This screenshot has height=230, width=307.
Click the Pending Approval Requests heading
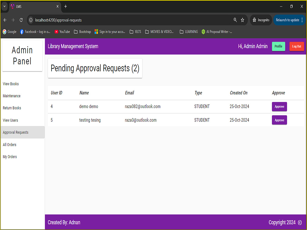click(x=95, y=68)
